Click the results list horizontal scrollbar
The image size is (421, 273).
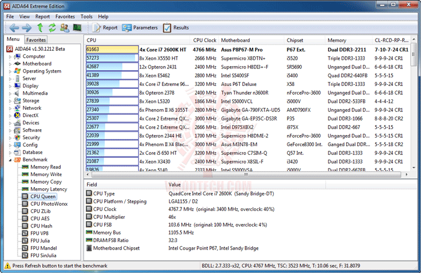(246, 174)
